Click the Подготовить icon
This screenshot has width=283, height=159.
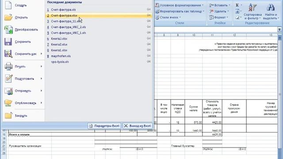tap(8, 79)
